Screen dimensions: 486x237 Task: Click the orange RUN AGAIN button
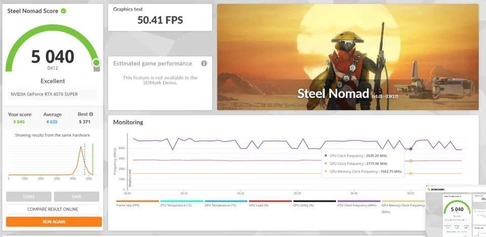tap(54, 222)
